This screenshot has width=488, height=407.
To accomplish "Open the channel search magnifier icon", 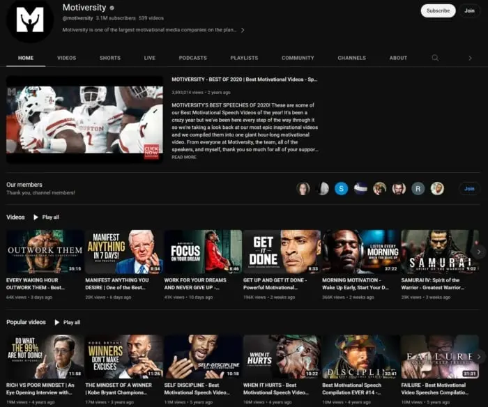I will coord(435,58).
